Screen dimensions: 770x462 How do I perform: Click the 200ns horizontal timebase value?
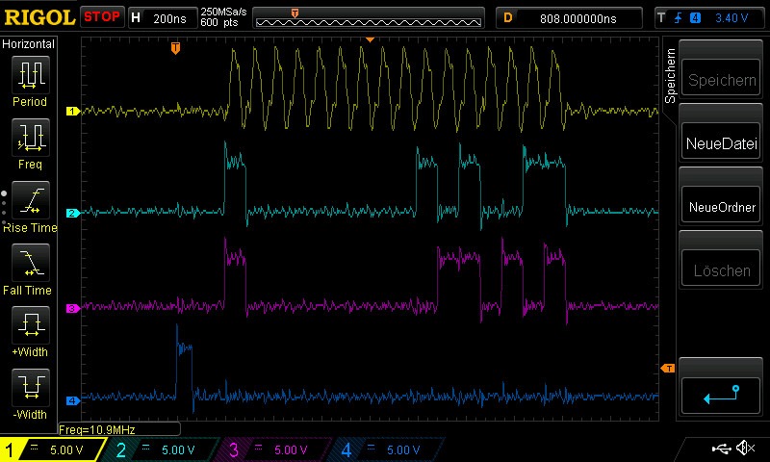tap(169, 18)
